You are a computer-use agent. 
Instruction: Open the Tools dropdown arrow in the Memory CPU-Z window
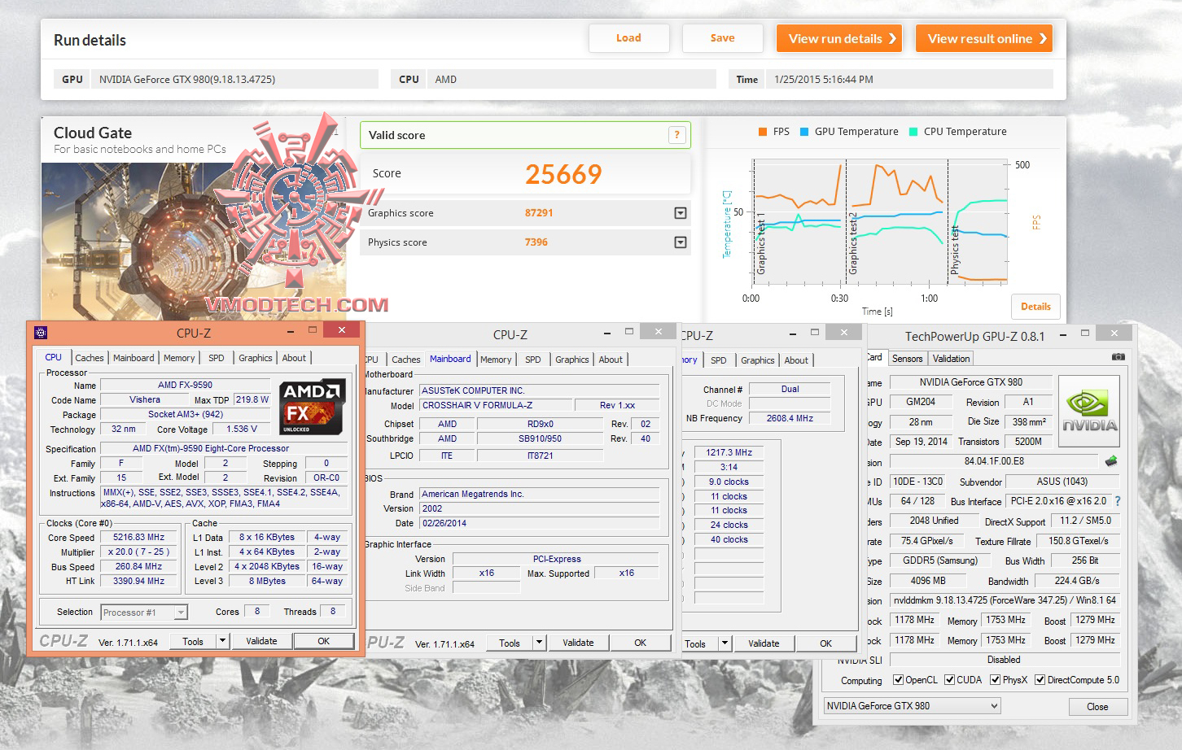pos(725,643)
